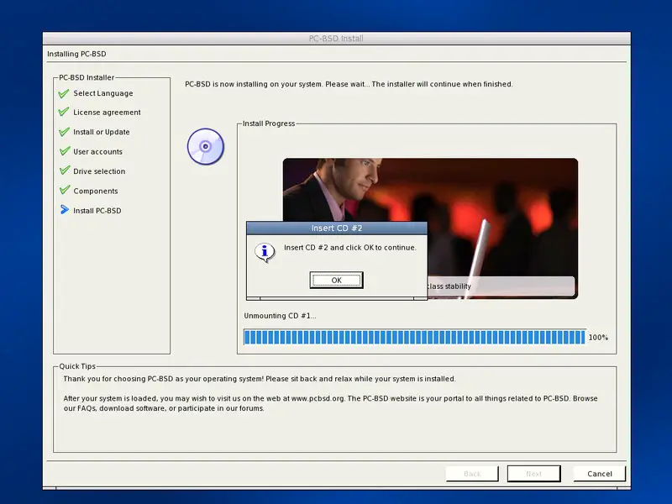The image size is (672, 504).
Task: Select the Drive selection step
Action: pyautogui.click(x=99, y=171)
